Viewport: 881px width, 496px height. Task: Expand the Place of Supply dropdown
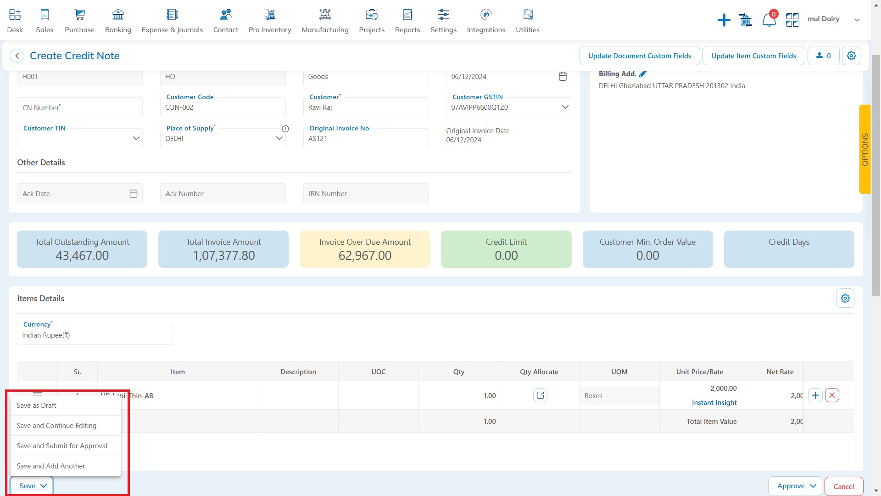click(x=279, y=138)
